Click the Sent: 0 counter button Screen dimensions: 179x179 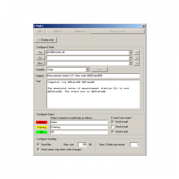[58, 32]
